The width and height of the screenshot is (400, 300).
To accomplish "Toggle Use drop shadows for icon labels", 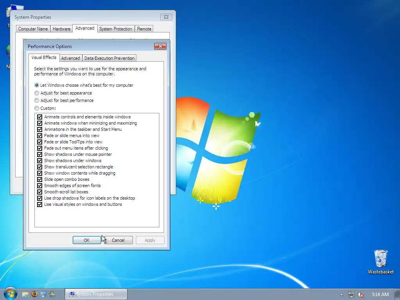I will [39, 198].
